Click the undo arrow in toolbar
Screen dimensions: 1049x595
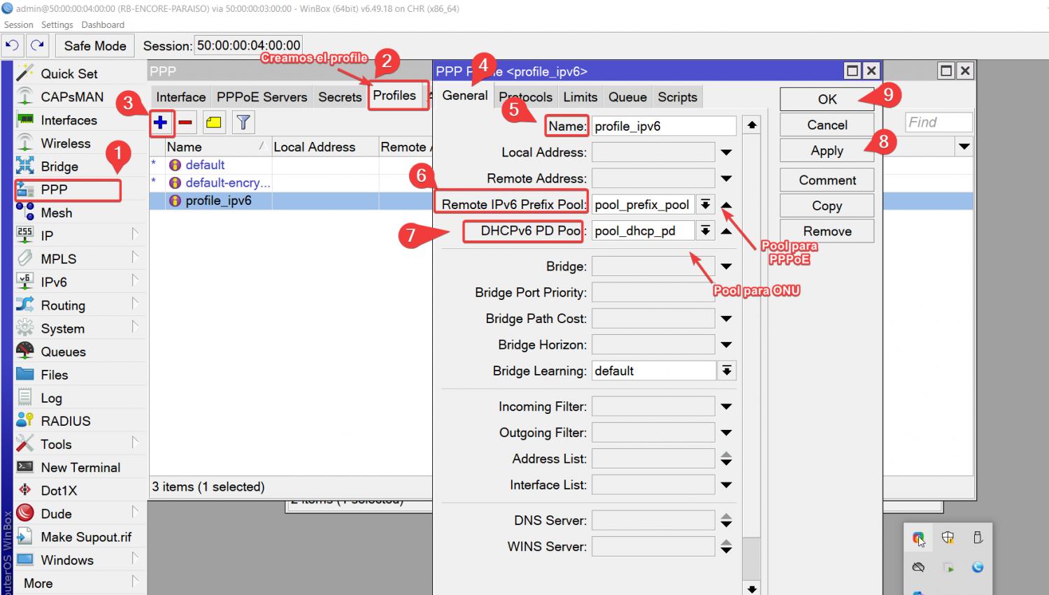coord(12,45)
